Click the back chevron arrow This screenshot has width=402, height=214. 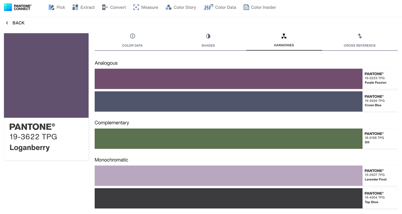click(7, 23)
